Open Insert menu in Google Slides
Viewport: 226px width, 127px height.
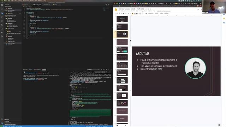click(x=129, y=11)
